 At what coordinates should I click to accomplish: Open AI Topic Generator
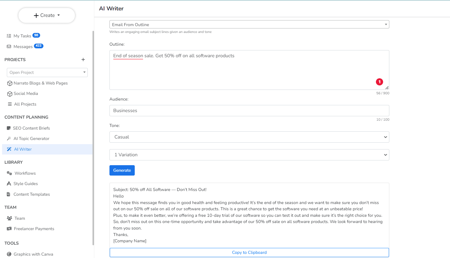tap(32, 138)
